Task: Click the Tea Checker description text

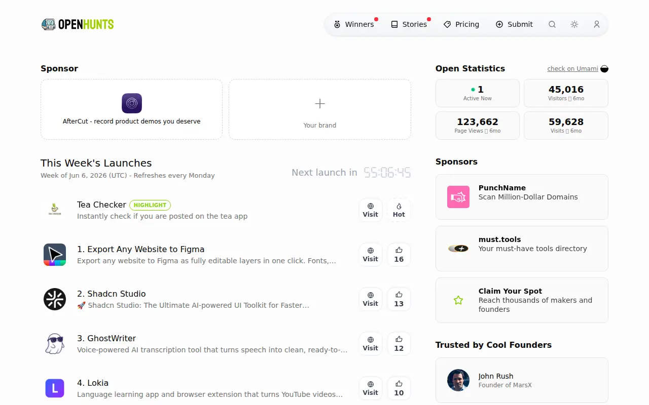Action: (x=162, y=216)
